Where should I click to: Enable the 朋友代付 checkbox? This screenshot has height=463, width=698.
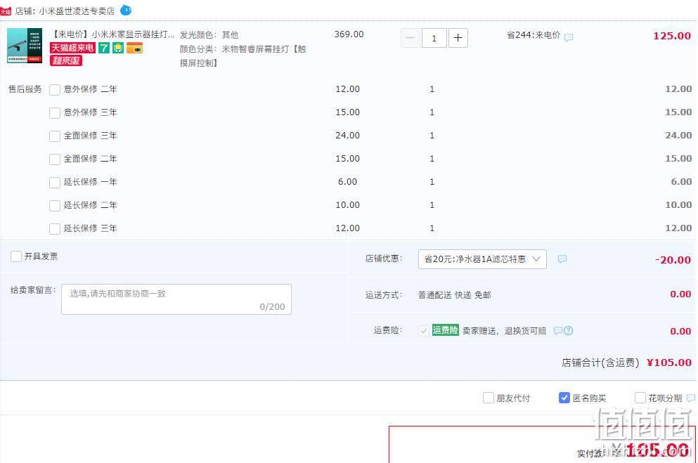tap(489, 398)
